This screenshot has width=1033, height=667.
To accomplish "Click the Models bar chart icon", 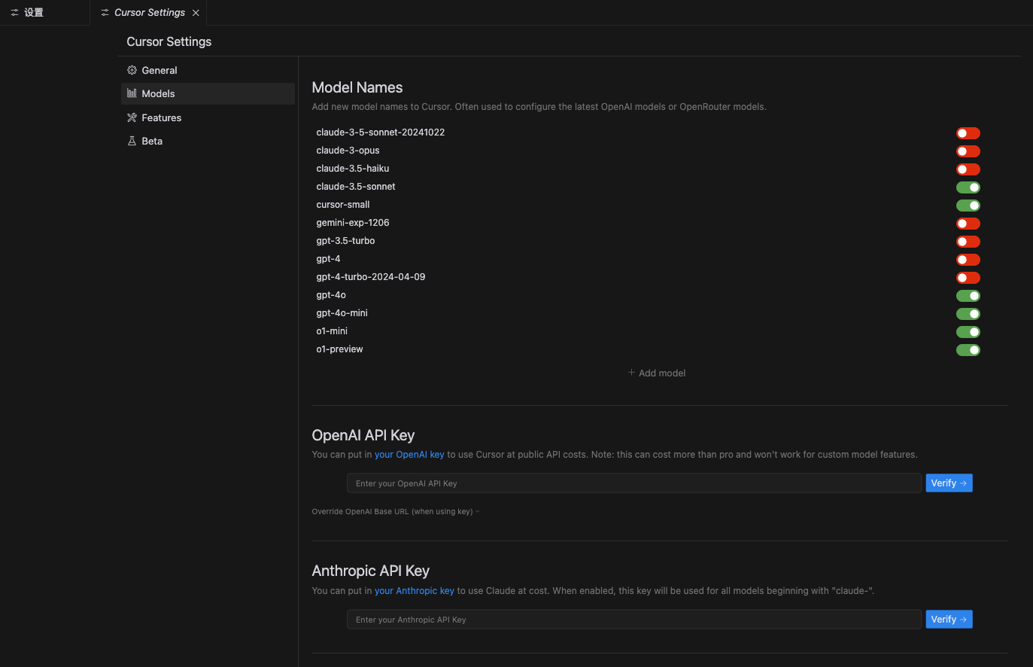I will (132, 93).
